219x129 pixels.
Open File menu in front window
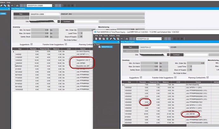point(96,36)
